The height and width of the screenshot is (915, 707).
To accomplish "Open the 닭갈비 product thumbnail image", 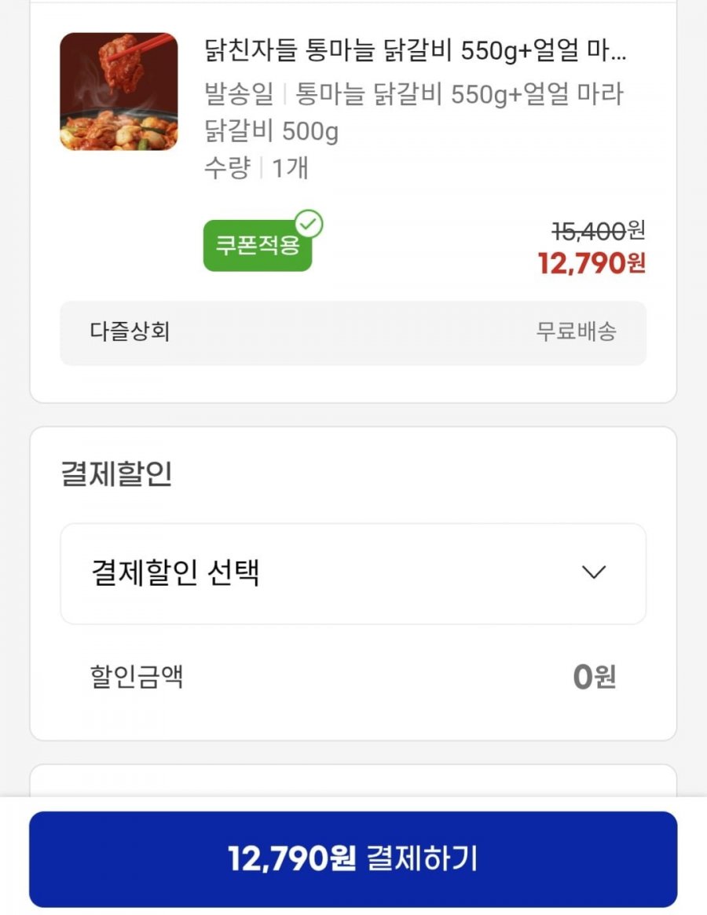I will (119, 91).
